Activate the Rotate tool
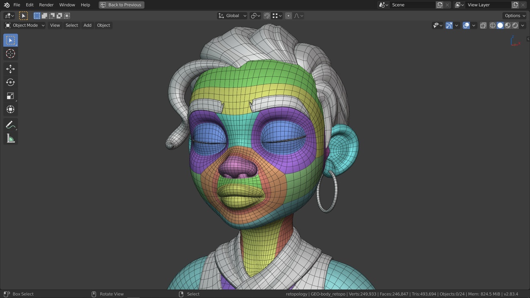This screenshot has height=298, width=530. click(x=10, y=82)
